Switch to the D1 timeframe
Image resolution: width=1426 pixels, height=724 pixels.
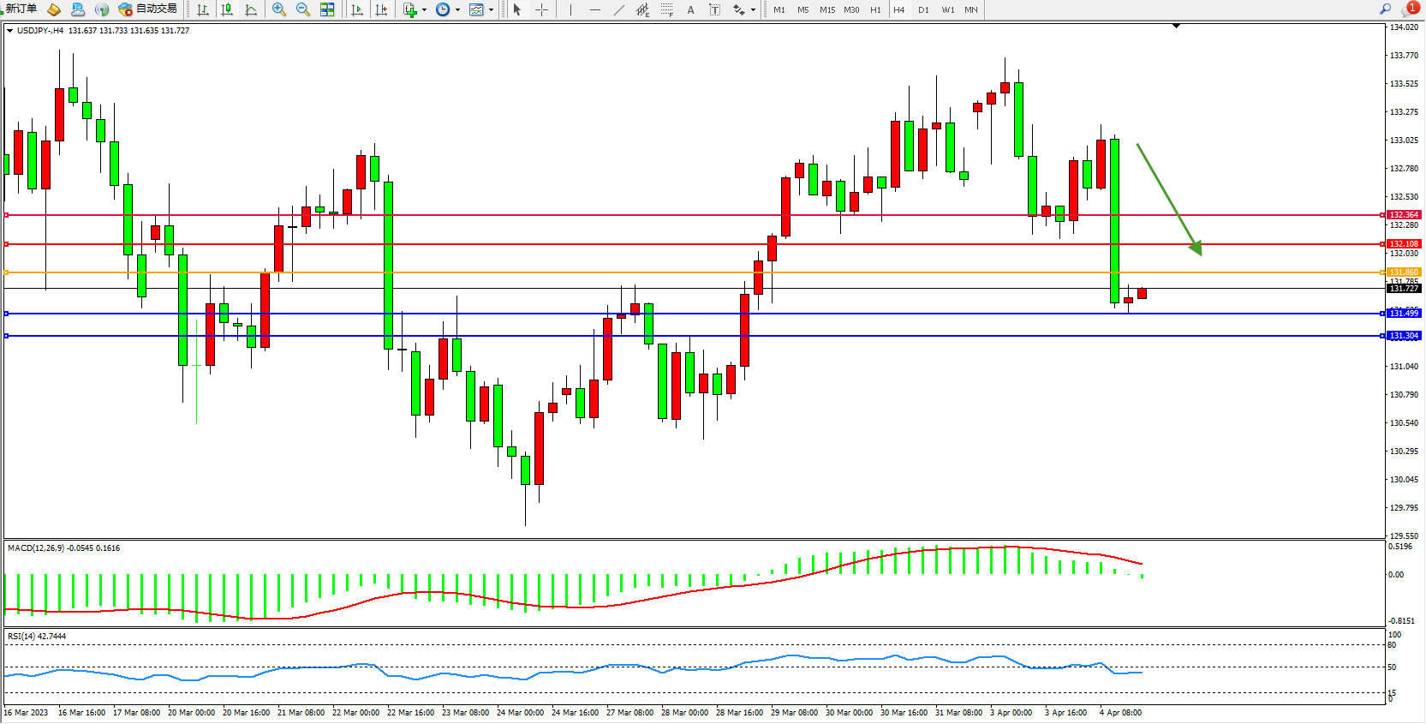923,10
